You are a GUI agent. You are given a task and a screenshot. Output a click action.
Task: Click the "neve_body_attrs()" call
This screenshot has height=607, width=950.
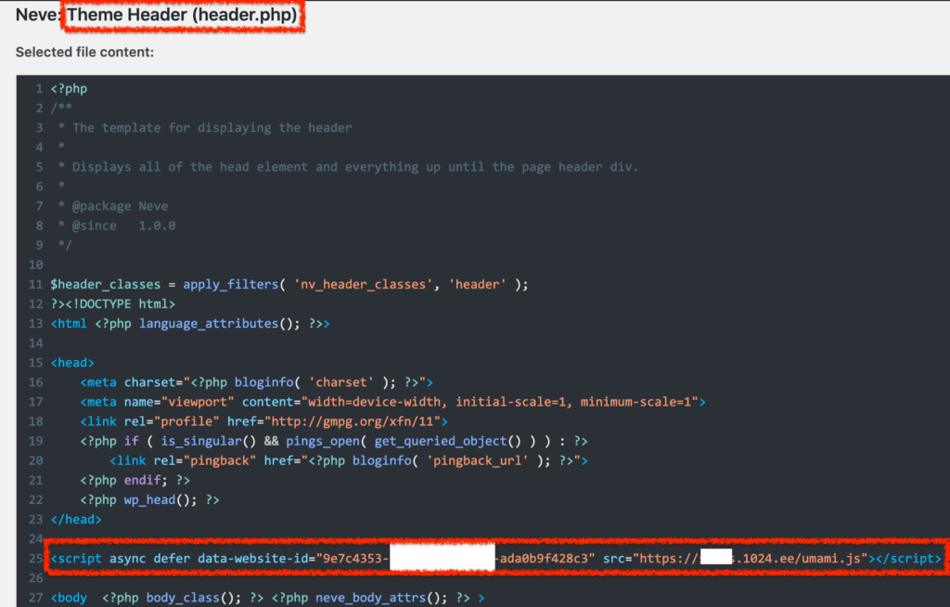[378, 598]
